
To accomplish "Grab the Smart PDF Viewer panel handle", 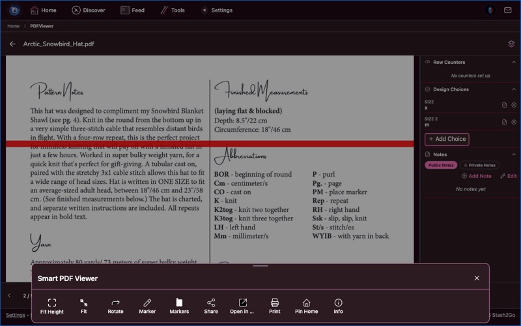I will pyautogui.click(x=260, y=266).
